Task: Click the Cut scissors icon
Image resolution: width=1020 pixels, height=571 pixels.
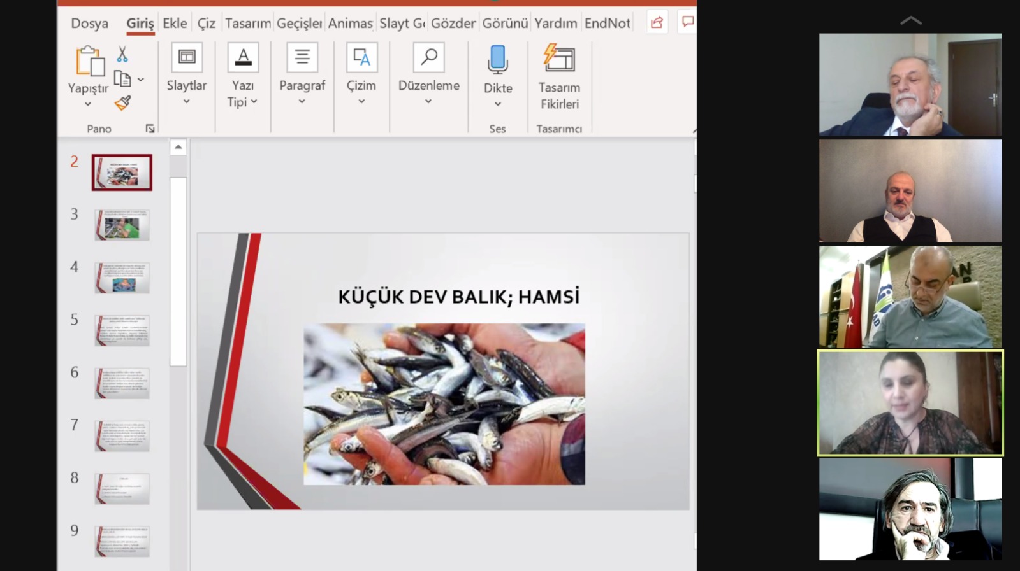Action: tap(122, 55)
